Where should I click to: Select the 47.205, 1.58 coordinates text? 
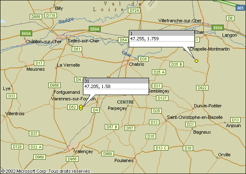click(x=97, y=86)
